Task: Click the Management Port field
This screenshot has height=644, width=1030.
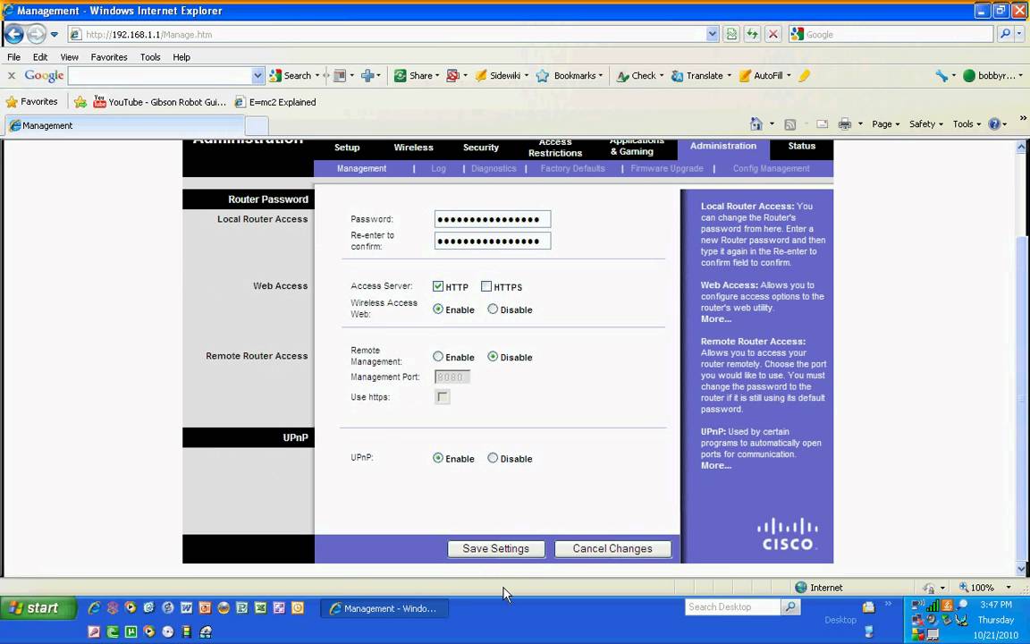Action: pyautogui.click(x=452, y=377)
